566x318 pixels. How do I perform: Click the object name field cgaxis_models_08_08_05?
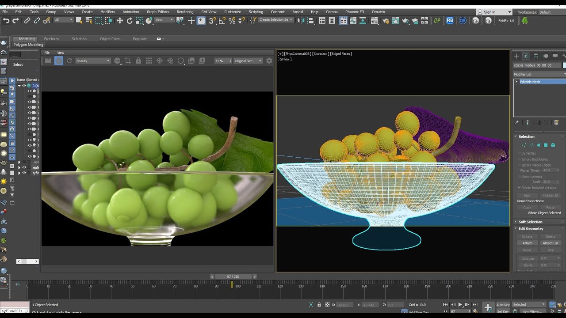537,65
